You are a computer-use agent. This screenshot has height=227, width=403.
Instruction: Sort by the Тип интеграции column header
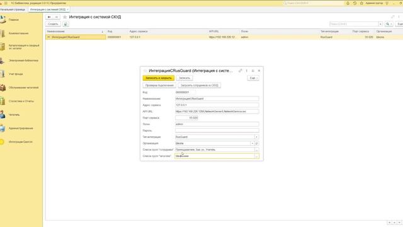335,32
